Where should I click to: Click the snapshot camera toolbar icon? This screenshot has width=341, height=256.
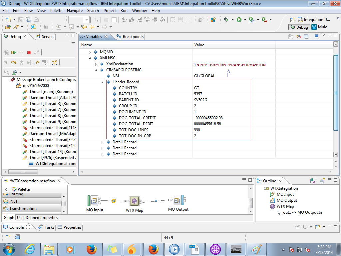click(x=46, y=27)
